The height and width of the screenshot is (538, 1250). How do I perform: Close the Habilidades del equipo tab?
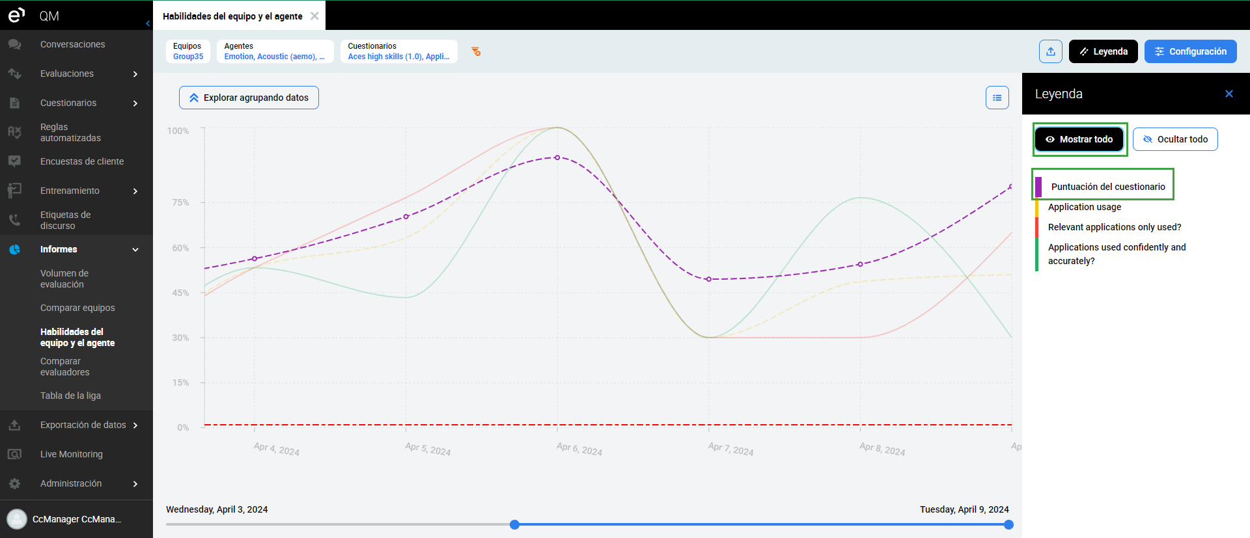tap(314, 16)
